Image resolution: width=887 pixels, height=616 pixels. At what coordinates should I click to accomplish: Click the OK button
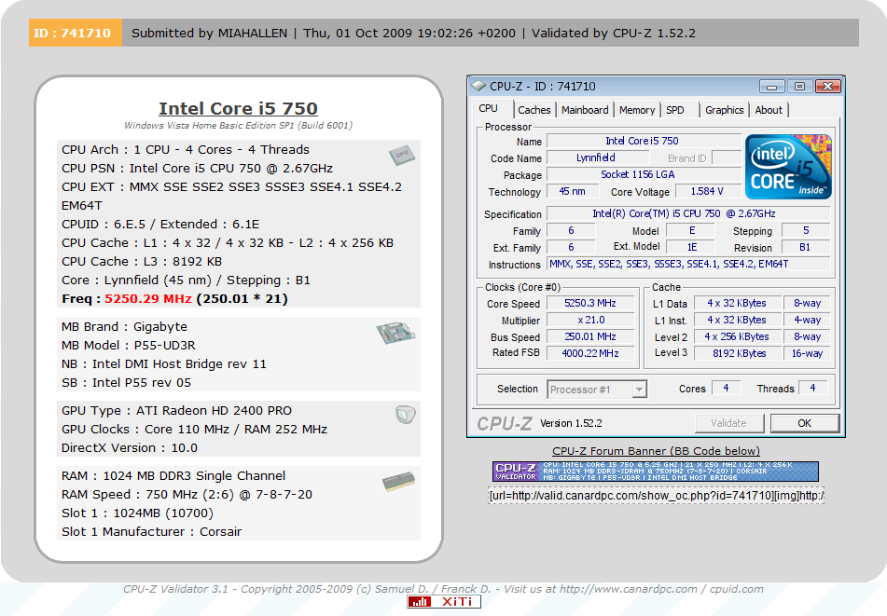[804, 423]
